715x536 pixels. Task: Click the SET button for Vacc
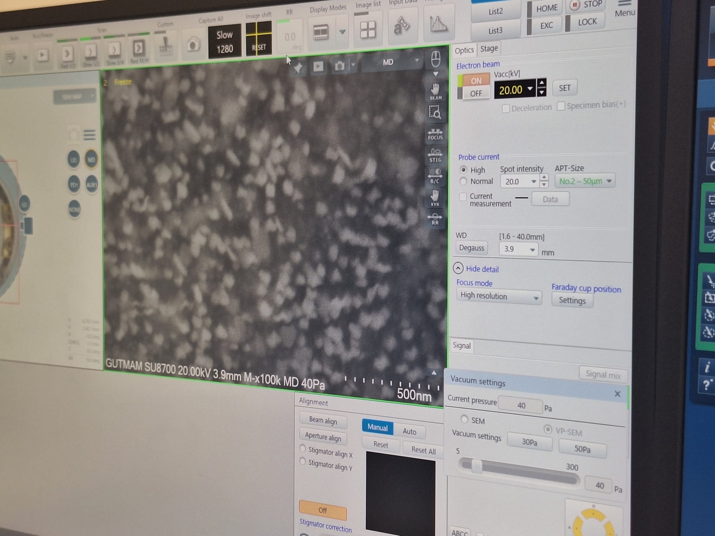click(x=564, y=88)
